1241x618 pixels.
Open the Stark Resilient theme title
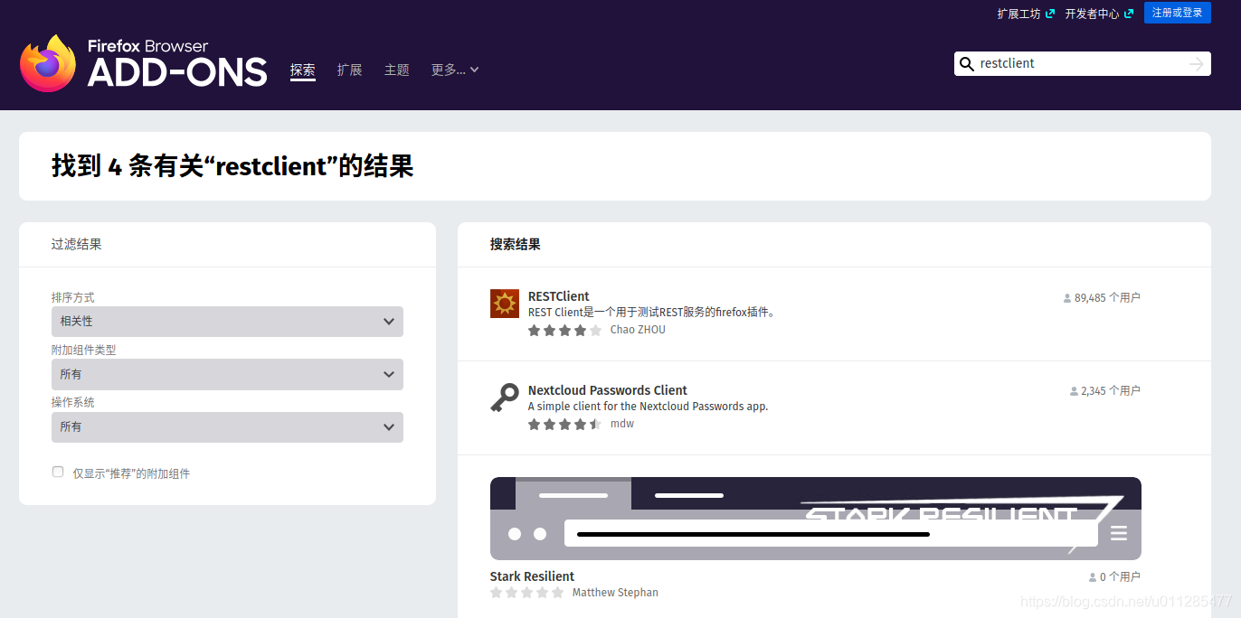(532, 576)
